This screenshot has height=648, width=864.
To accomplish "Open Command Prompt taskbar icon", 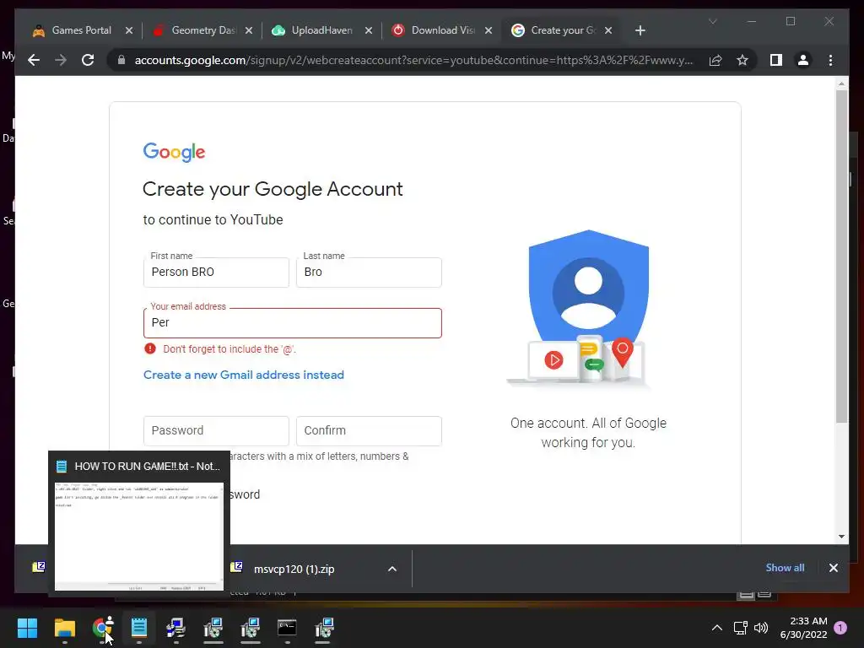I will (x=287, y=628).
